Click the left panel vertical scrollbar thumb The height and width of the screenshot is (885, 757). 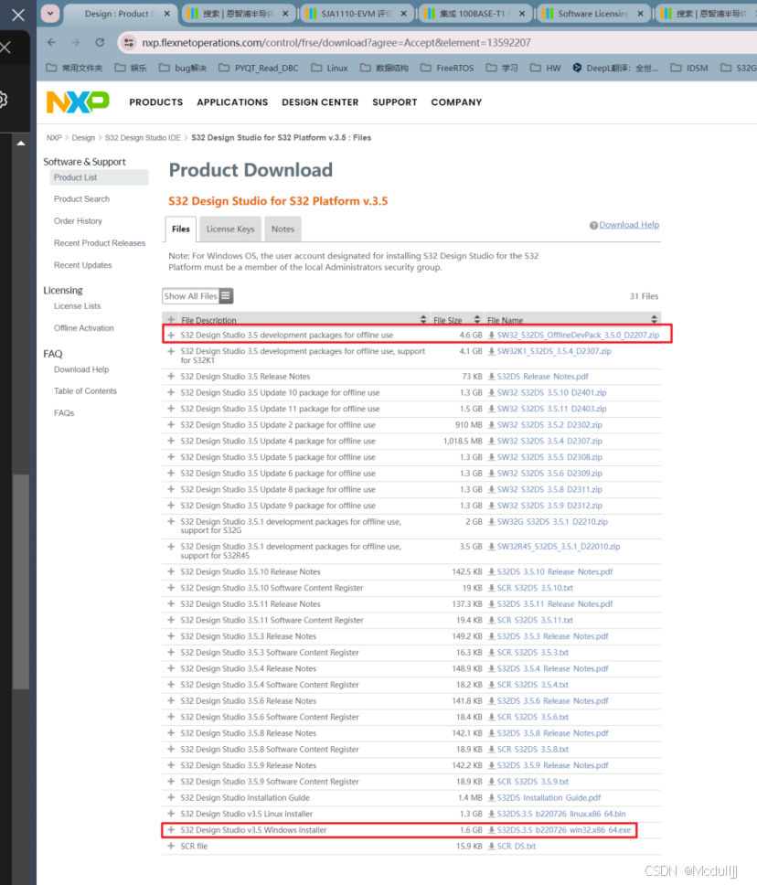click(21, 581)
